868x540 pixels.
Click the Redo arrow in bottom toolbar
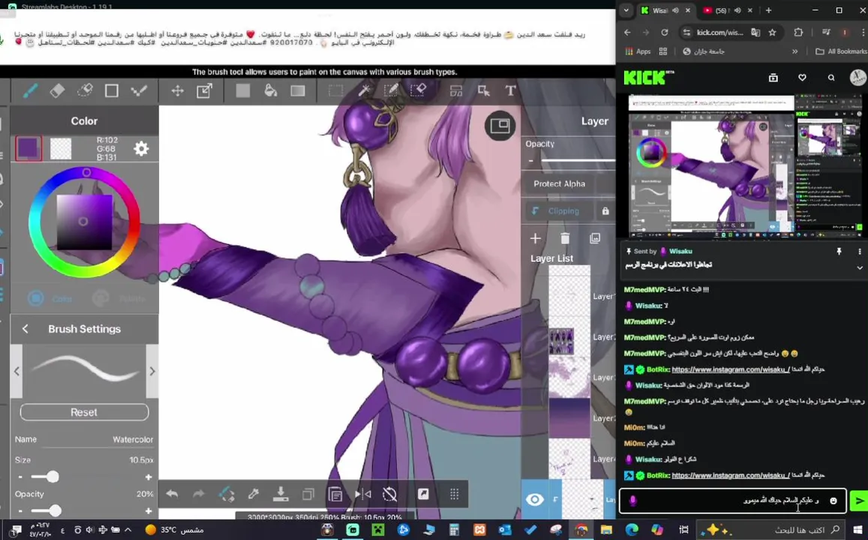point(199,494)
